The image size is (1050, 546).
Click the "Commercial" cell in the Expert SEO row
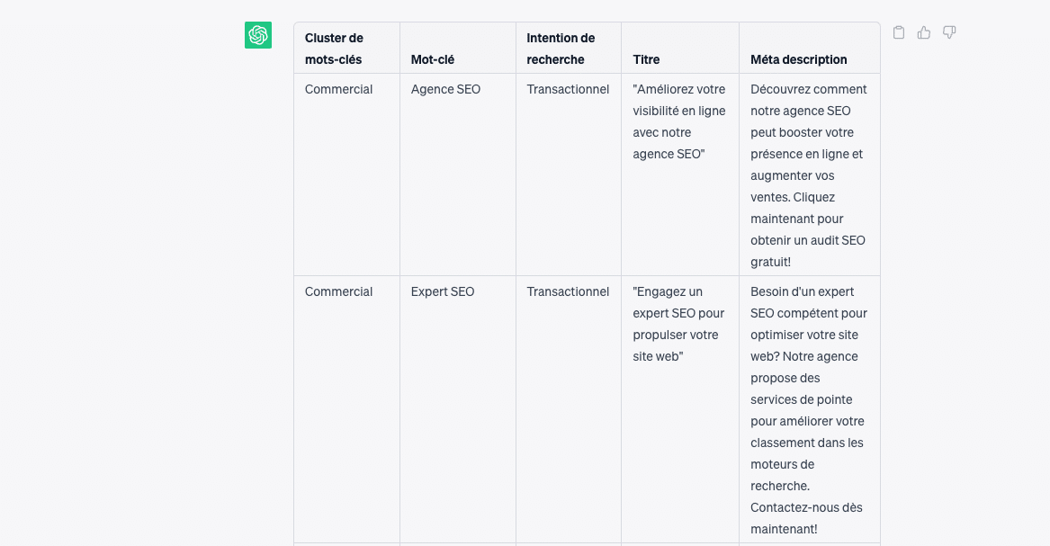click(x=338, y=291)
